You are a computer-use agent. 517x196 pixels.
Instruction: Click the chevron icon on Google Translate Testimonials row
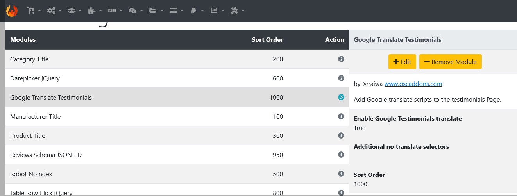click(341, 97)
